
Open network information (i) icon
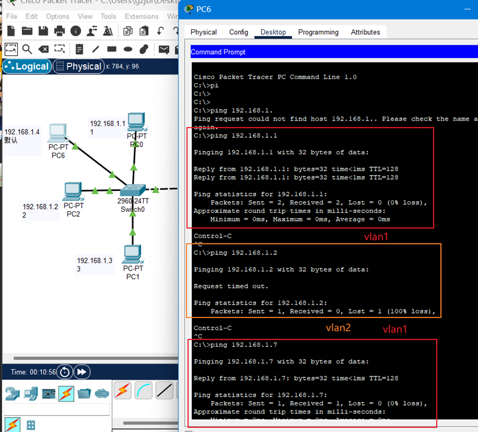click(76, 31)
